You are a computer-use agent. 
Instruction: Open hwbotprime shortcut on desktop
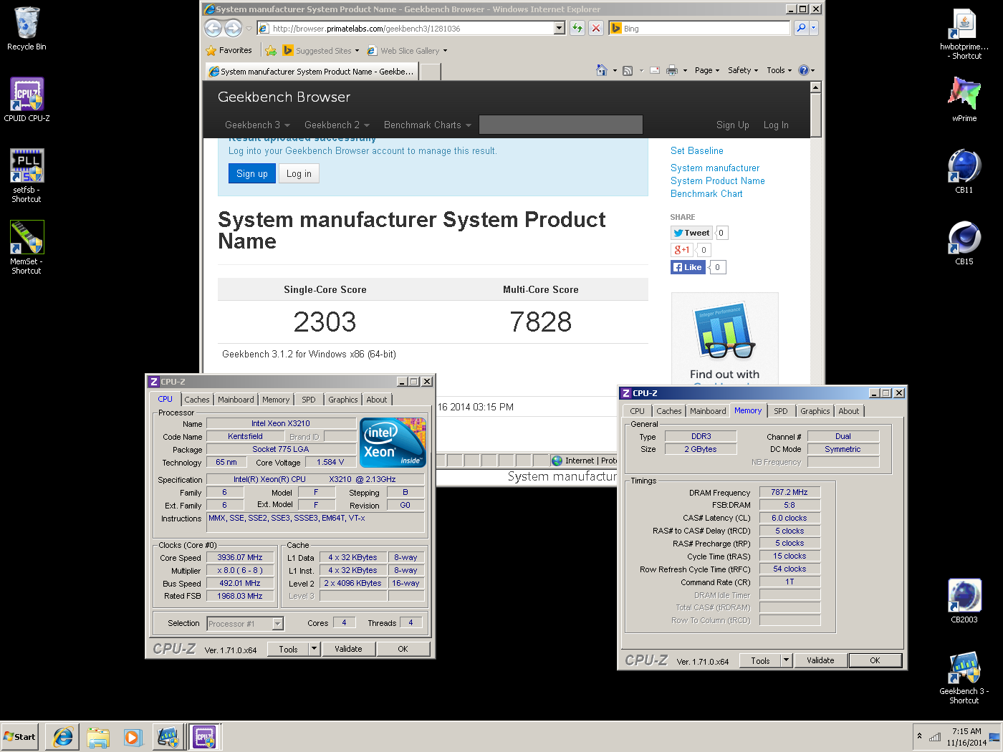(964, 34)
